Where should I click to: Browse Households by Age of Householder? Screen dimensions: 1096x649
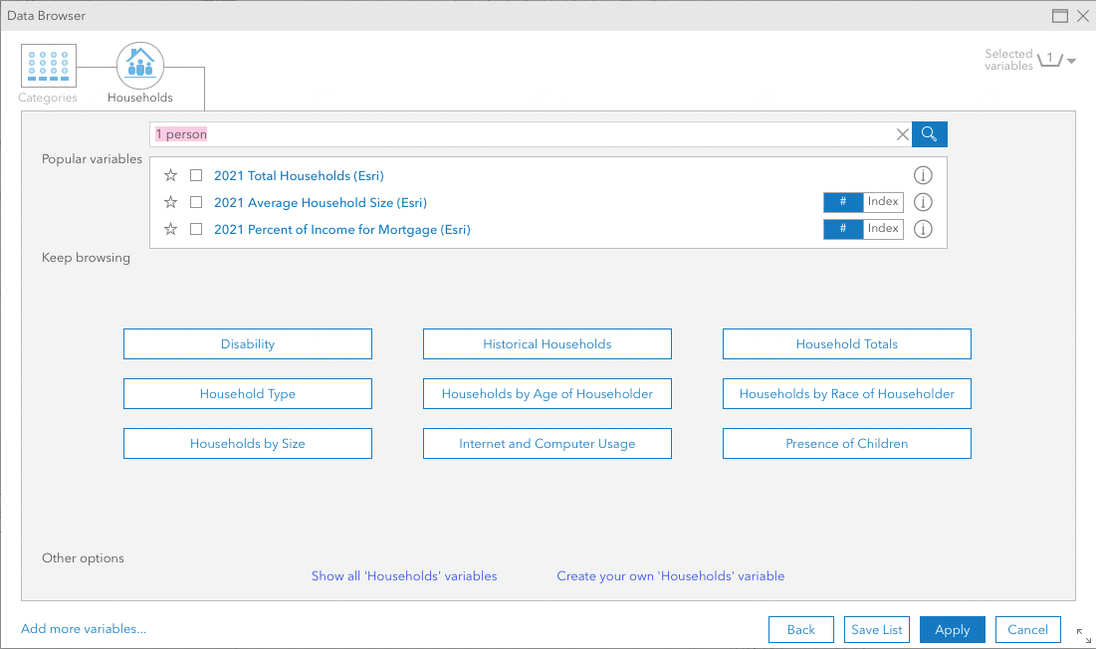[x=548, y=394]
